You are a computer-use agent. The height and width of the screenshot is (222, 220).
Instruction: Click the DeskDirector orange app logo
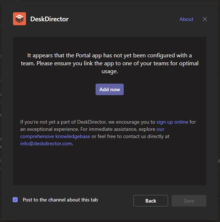pyautogui.click(x=19, y=19)
